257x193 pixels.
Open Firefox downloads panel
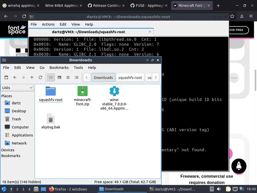click(242, 16)
